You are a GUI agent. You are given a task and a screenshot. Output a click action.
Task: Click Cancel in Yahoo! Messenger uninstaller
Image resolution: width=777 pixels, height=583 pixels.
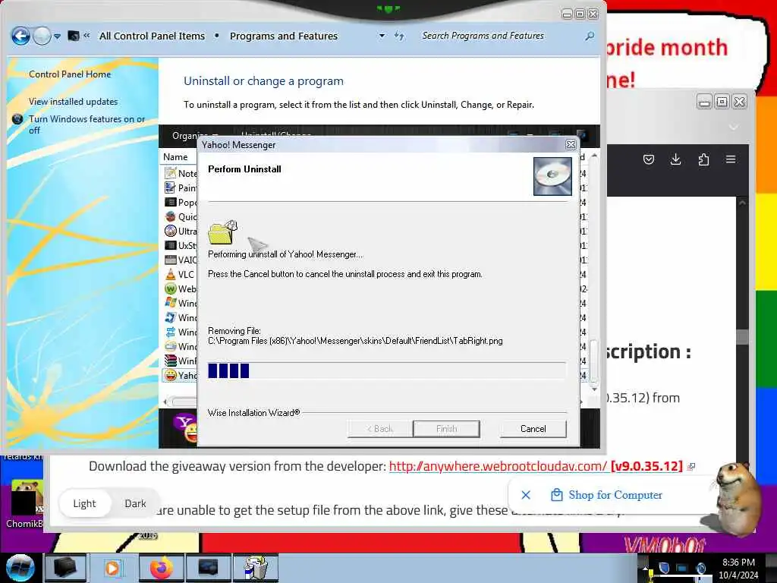[533, 429]
